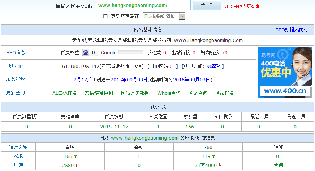
Task: Click the 今日收录 value 0
Action: [223, 127]
